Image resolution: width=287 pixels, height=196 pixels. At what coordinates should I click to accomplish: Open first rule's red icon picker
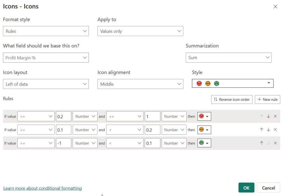tap(204, 116)
